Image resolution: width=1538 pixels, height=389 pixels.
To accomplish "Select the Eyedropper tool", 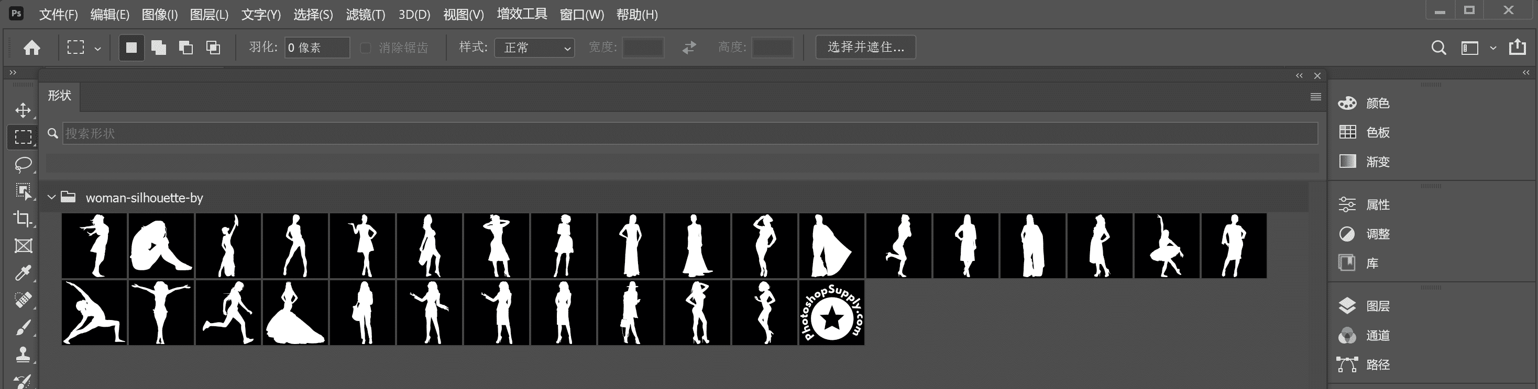I will [23, 273].
